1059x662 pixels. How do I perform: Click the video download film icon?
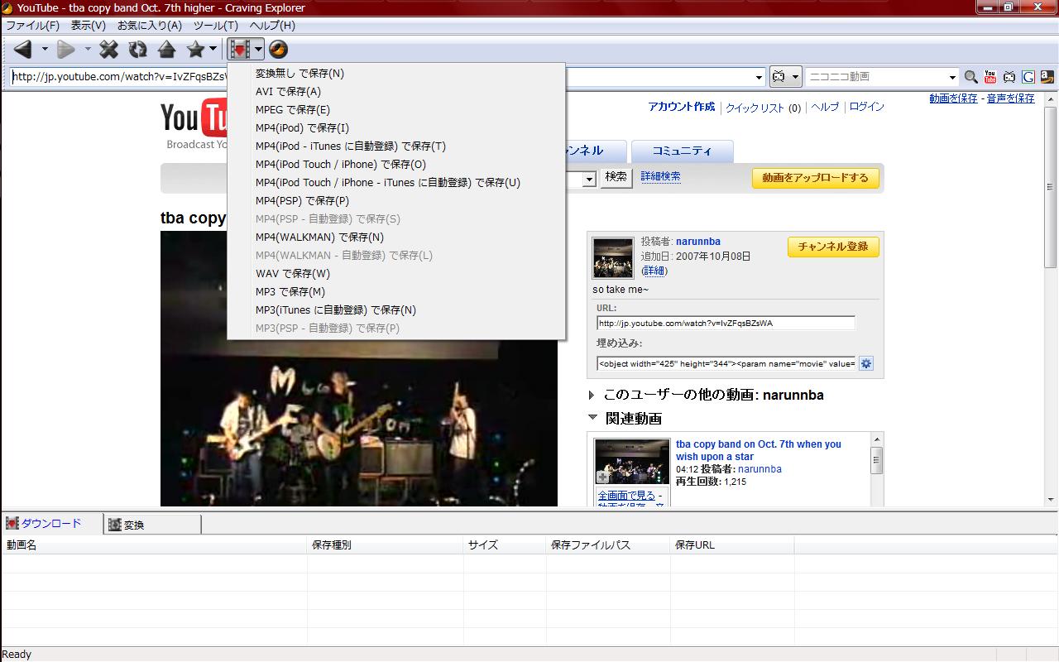(240, 50)
